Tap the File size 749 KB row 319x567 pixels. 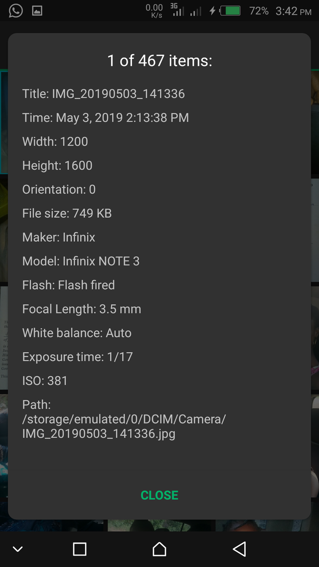click(x=67, y=213)
